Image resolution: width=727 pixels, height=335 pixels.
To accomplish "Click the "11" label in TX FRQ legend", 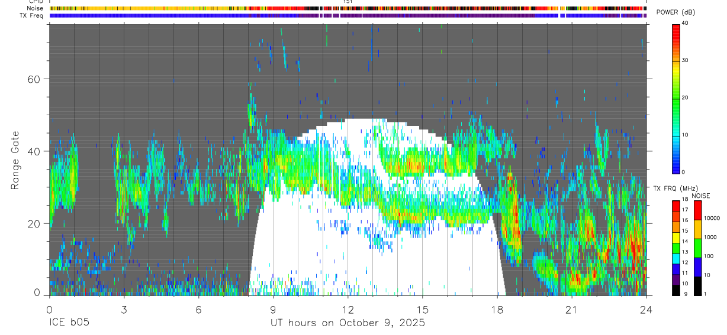I will point(684,273).
